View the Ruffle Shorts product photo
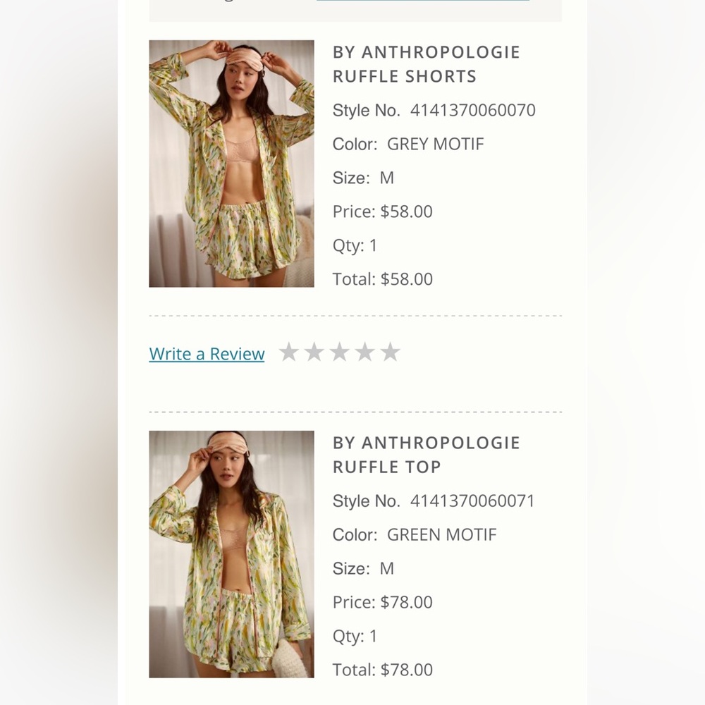The height and width of the screenshot is (705, 705). pyautogui.click(x=231, y=163)
